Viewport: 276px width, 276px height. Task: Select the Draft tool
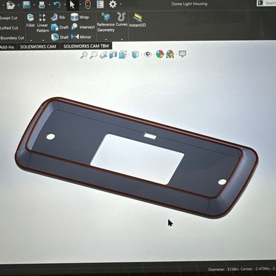click(x=60, y=27)
